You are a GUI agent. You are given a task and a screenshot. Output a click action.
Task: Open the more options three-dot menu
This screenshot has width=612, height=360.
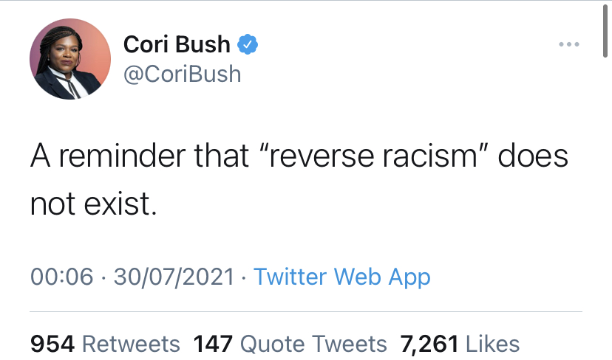[568, 44]
